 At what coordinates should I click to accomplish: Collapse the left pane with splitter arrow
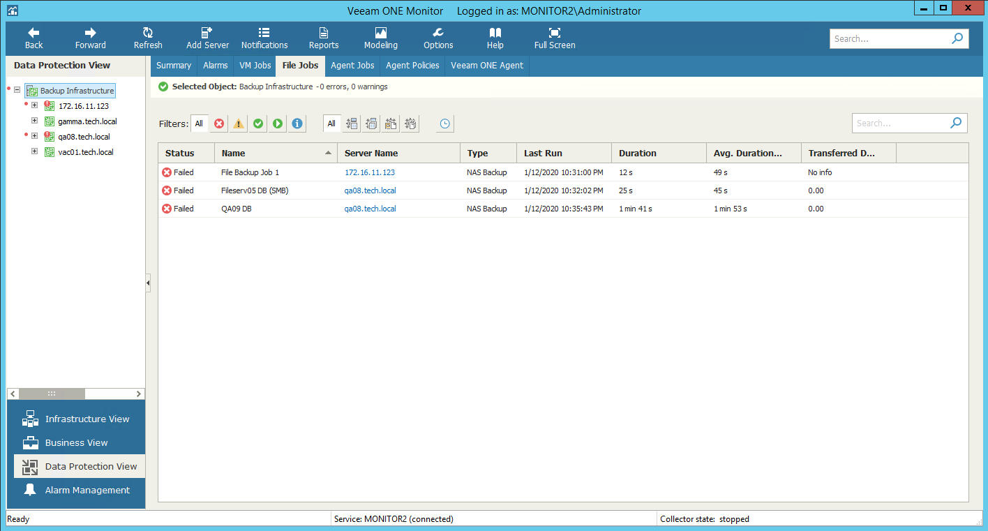[x=148, y=283]
